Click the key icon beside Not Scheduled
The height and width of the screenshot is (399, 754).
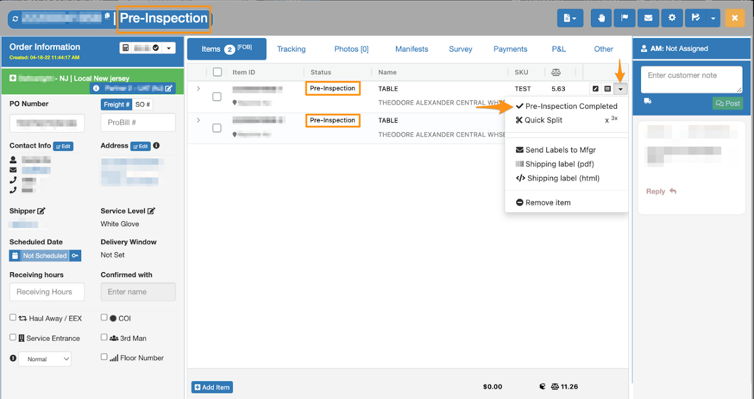click(75, 256)
